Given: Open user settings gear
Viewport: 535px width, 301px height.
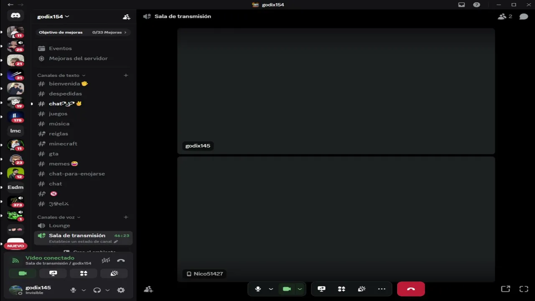Looking at the screenshot, I should (121, 290).
